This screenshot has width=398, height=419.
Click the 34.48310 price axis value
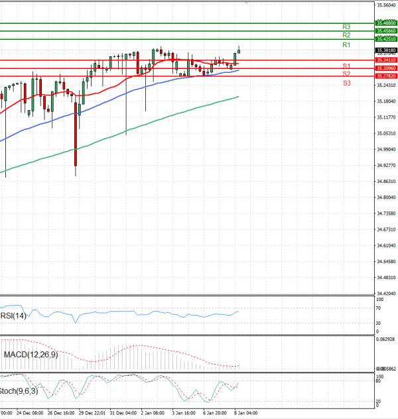click(386, 277)
